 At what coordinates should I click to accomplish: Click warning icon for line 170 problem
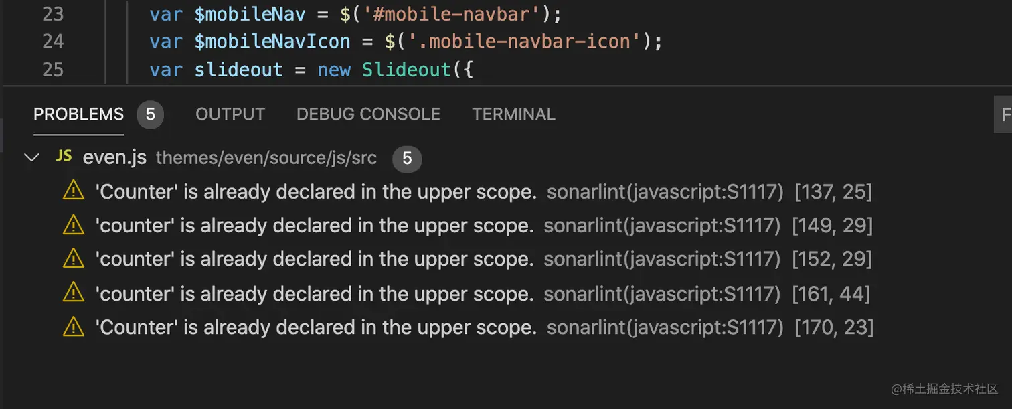pyautogui.click(x=73, y=327)
